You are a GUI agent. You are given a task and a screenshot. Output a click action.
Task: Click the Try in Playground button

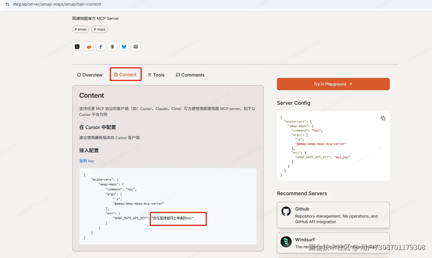click(x=333, y=84)
